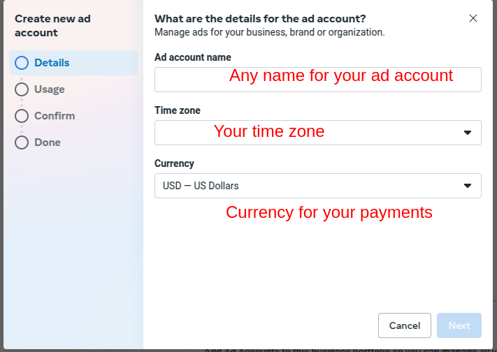Click the Currency dropdown arrow
Viewport: 497px width, 352px height.
coord(467,186)
